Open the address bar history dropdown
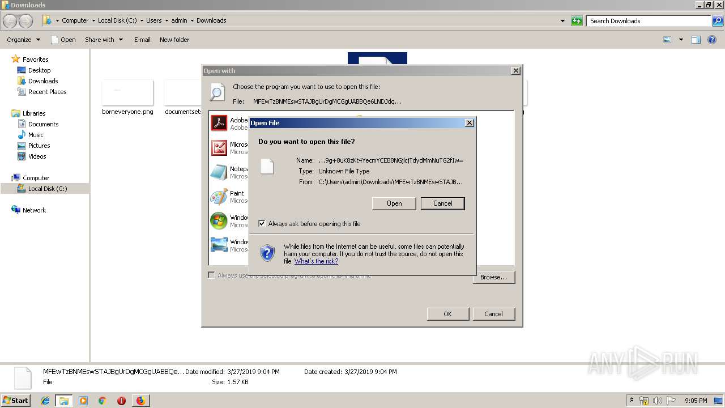 [x=562, y=21]
